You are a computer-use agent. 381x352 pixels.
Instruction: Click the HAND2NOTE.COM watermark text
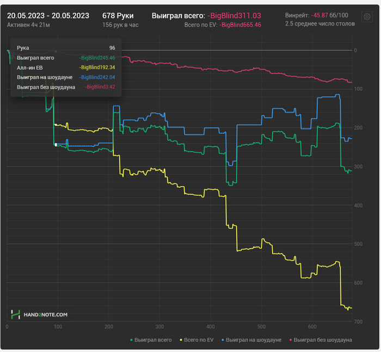pos(46,314)
